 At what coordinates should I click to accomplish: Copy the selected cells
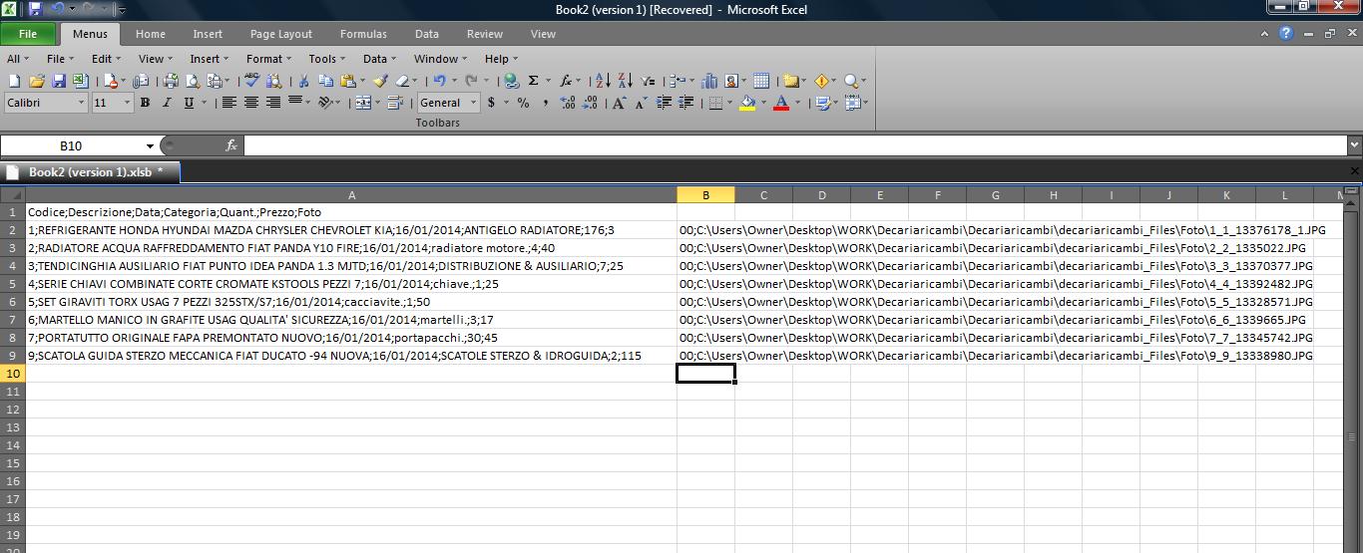click(x=325, y=81)
